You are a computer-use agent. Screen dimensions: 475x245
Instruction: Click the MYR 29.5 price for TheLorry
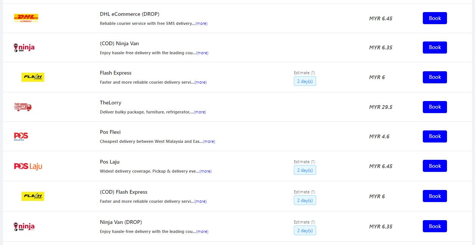pyautogui.click(x=381, y=107)
